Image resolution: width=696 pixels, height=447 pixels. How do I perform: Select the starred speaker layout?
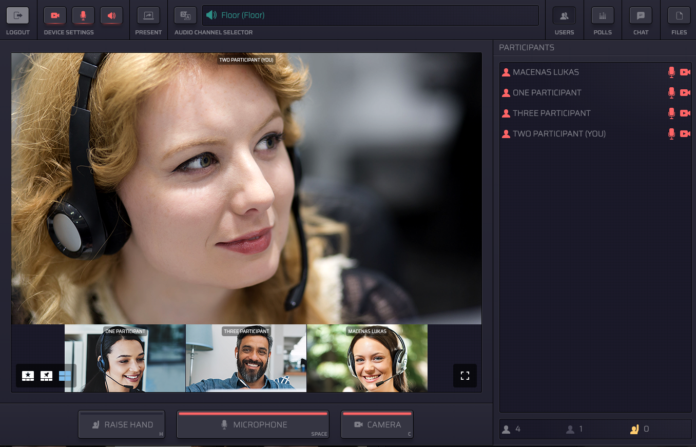coord(28,376)
